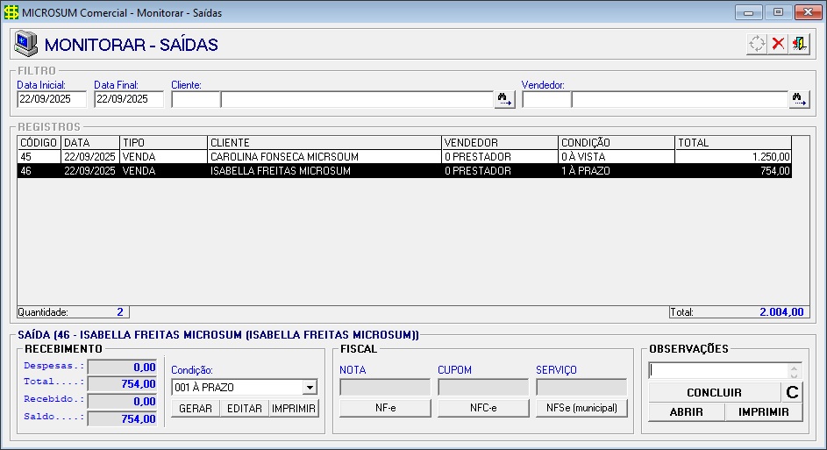This screenshot has height=450, width=827.
Task: Click the NFSe (municipal) button
Action: point(581,408)
